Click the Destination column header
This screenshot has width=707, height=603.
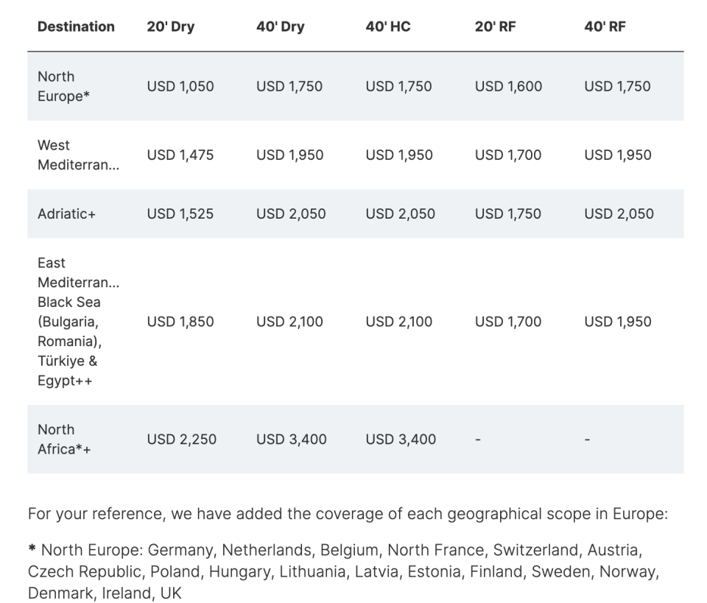76,27
